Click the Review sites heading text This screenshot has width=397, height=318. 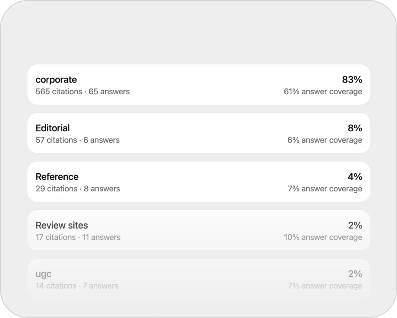tap(62, 226)
